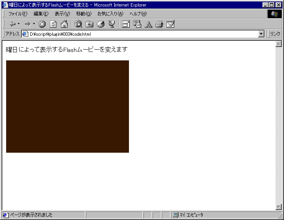This screenshot has height=220, width=284.
Task: Click the address bar with code.html path
Action: (x=143, y=34)
